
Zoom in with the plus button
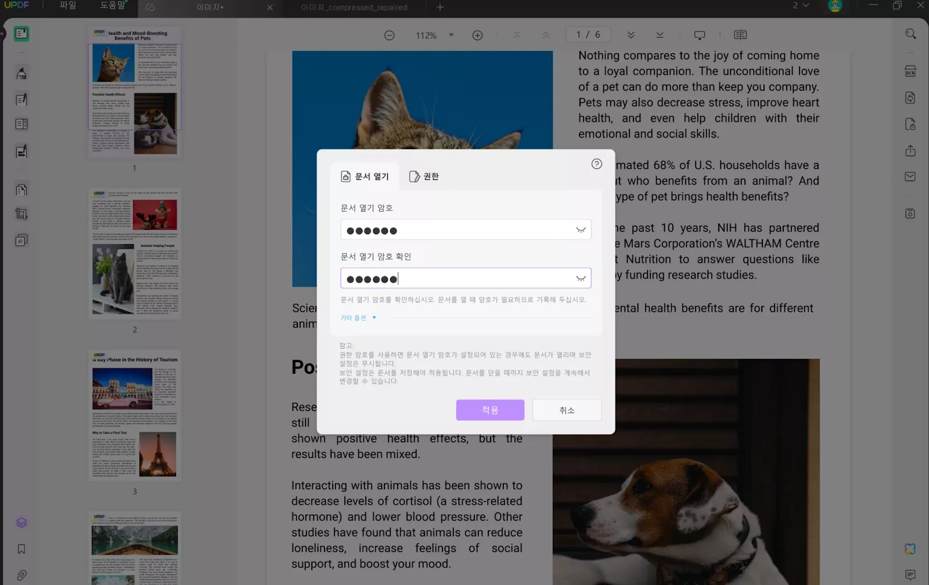click(477, 35)
